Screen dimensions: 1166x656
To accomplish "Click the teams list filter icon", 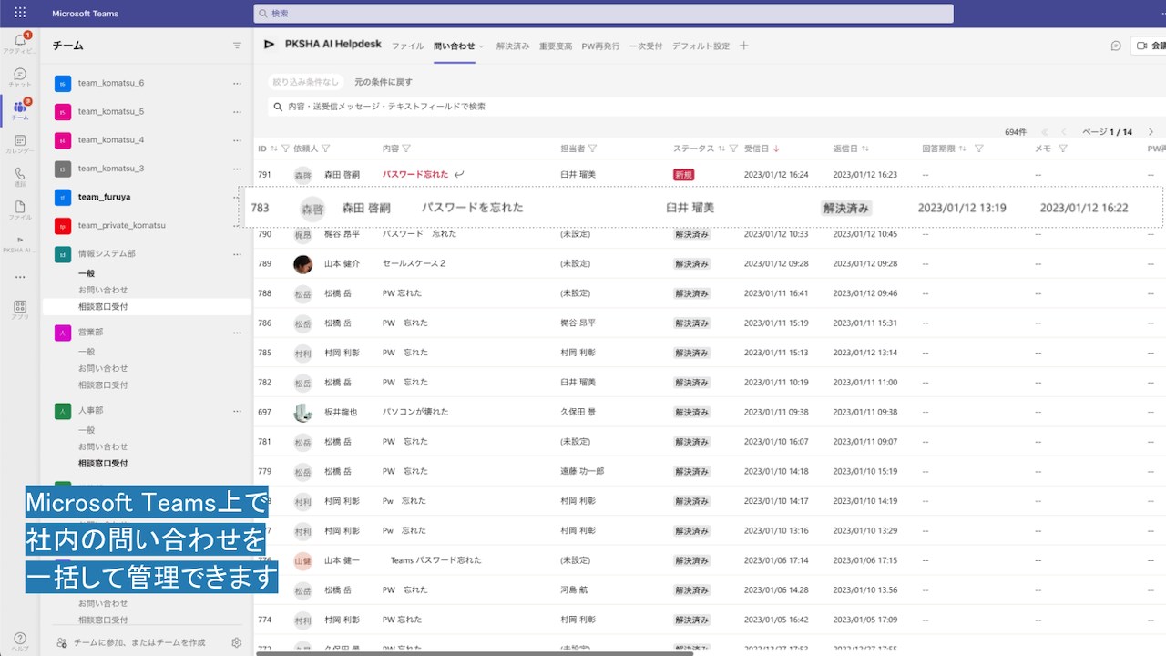I will coord(237,46).
